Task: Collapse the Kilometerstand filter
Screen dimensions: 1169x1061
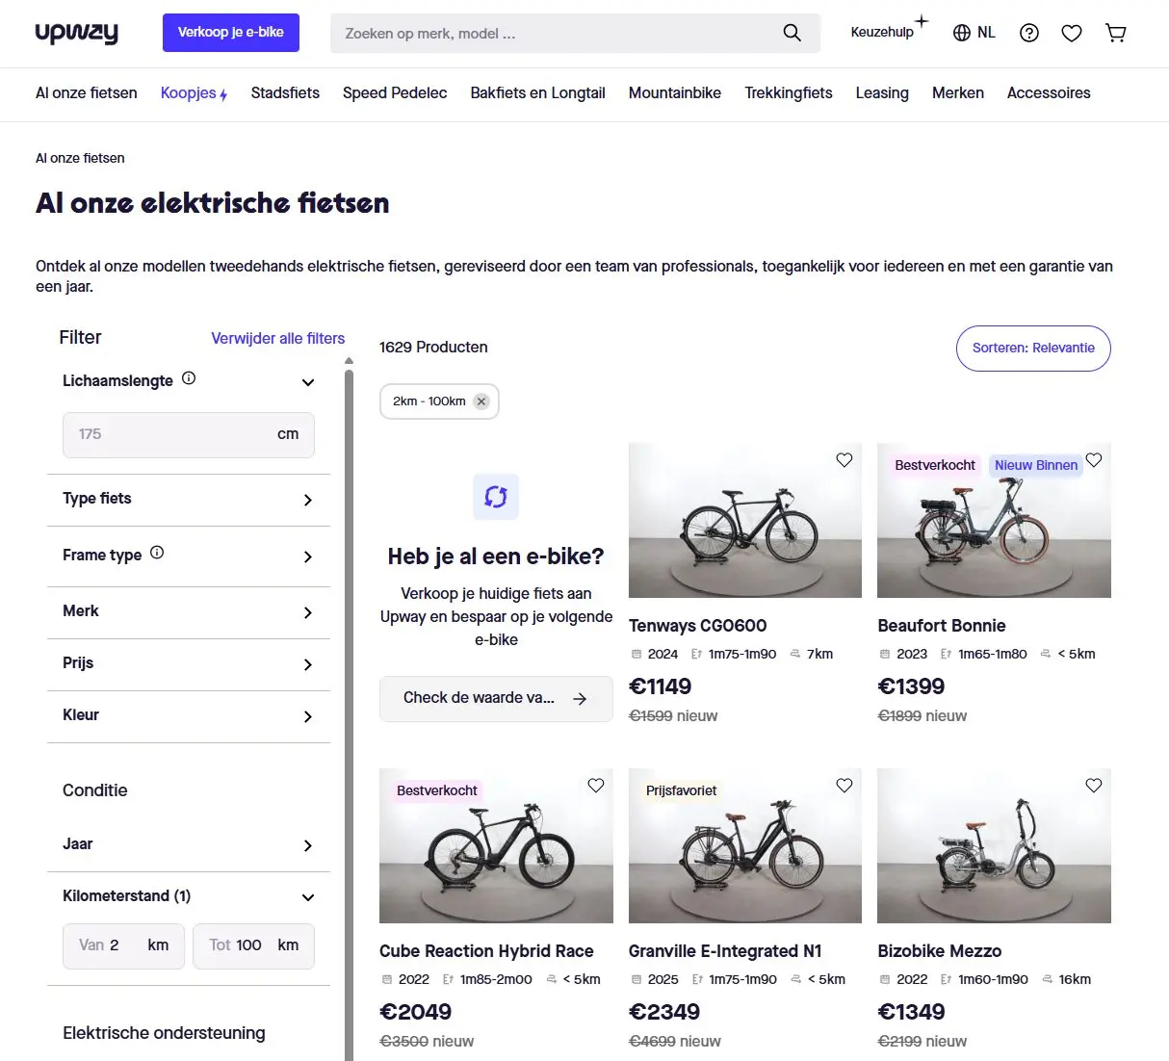Action: (307, 897)
